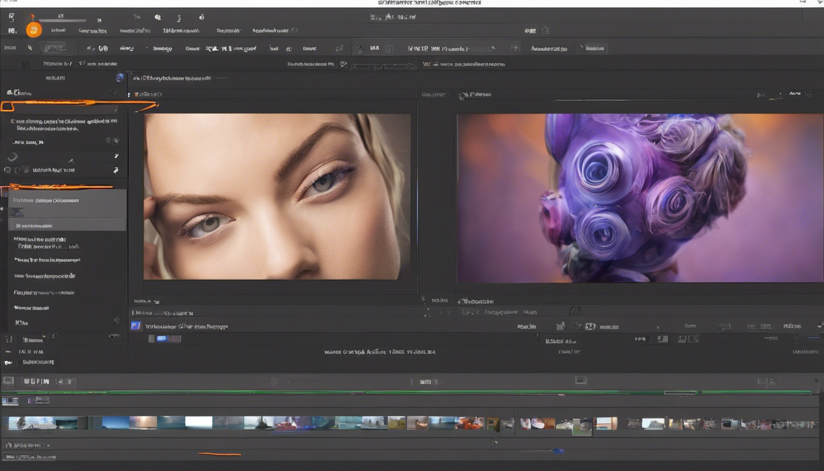824x471 pixels.
Task: Click the filmstrip thumbnail icon at timeline far left
Action: click(10, 400)
